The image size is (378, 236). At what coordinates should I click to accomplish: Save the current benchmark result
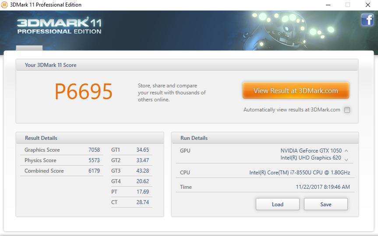pos(326,204)
